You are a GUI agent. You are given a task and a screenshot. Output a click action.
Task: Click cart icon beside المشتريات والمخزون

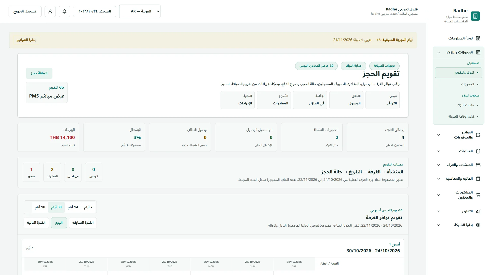[x=478, y=195]
